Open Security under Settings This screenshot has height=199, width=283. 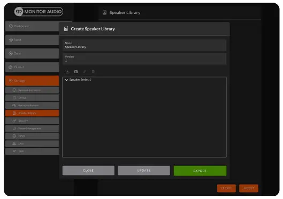click(x=32, y=121)
